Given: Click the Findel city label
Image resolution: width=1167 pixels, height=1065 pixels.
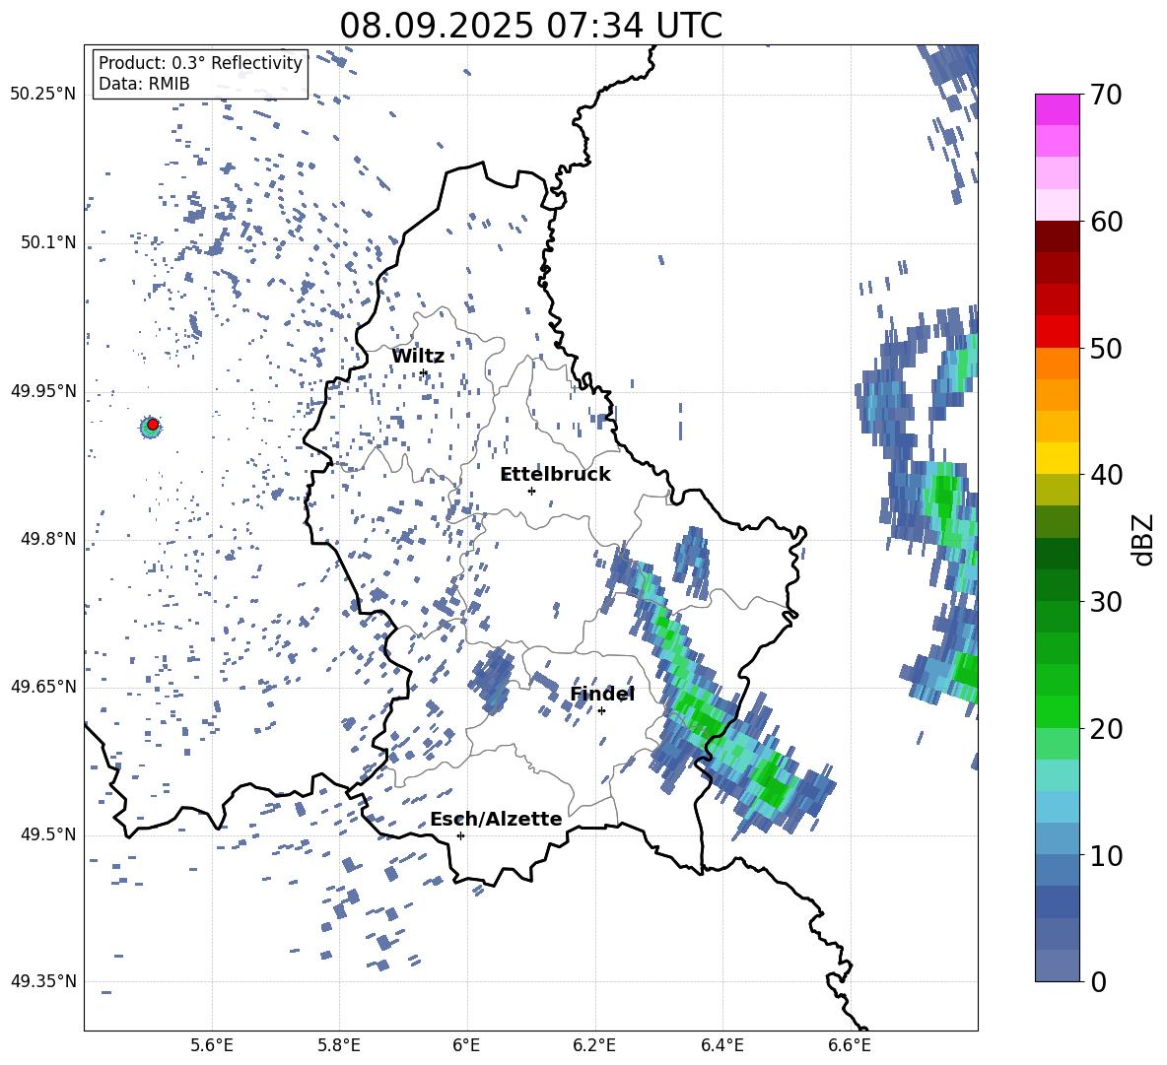Looking at the screenshot, I should point(602,694).
